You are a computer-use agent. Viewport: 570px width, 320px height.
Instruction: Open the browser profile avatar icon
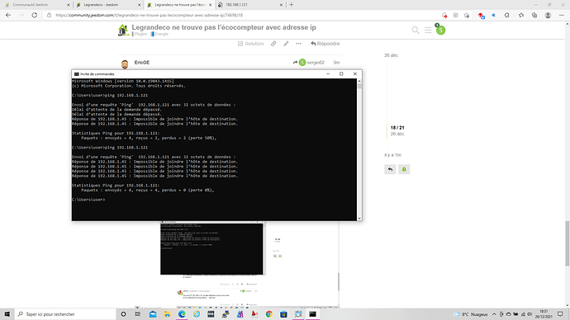click(x=548, y=15)
